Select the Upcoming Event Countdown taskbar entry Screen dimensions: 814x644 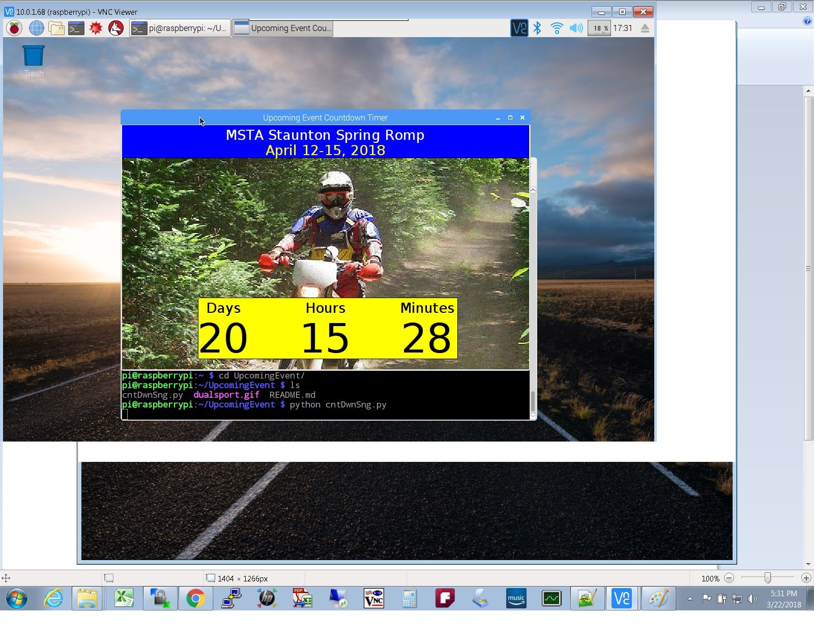click(282, 28)
